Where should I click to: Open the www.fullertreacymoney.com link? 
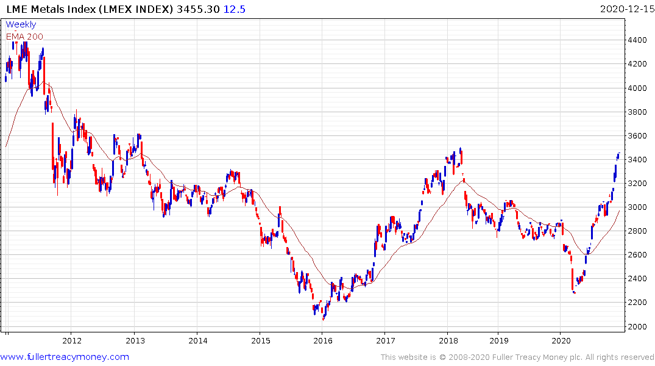tap(65, 357)
